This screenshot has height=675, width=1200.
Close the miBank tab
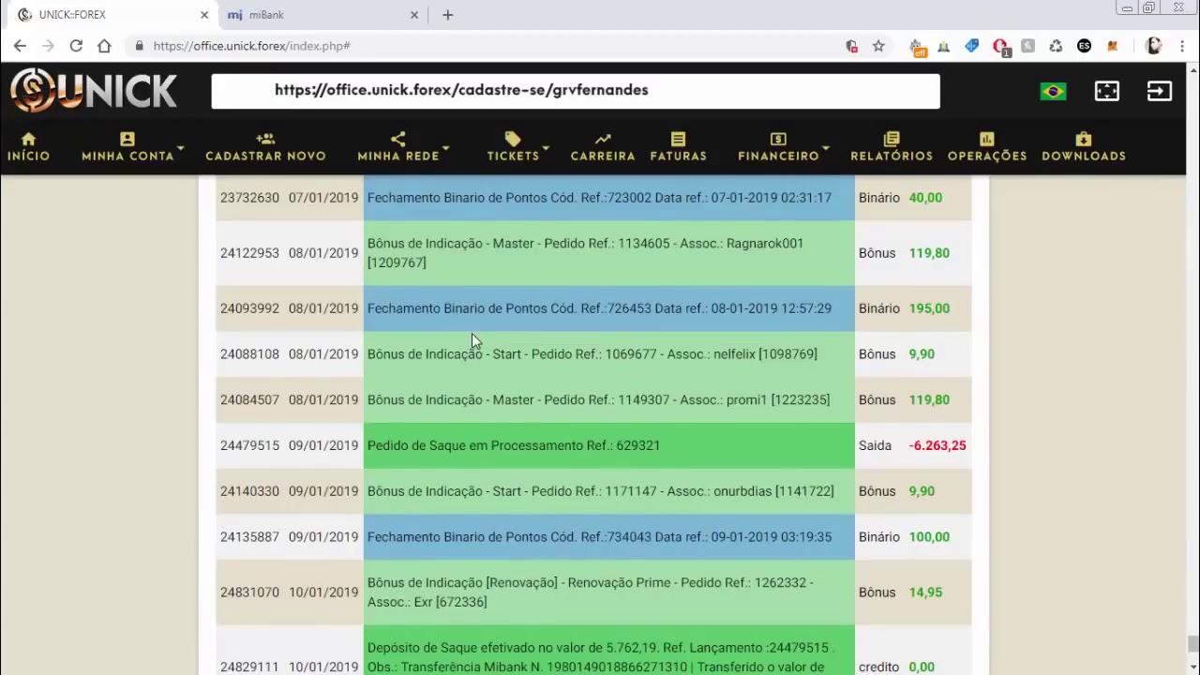tap(414, 15)
